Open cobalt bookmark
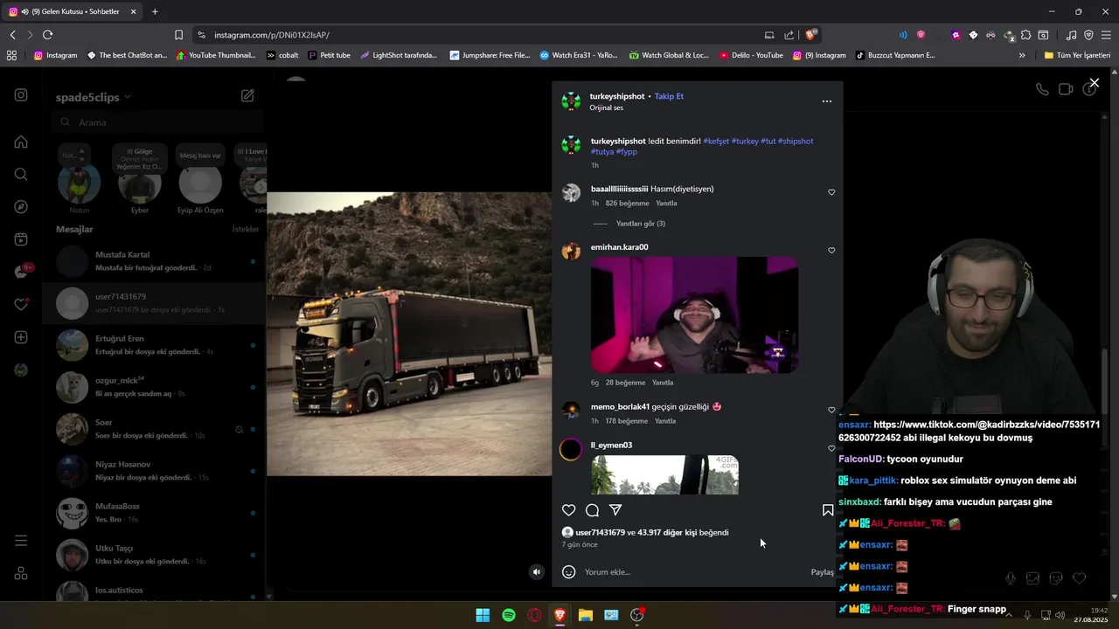 coord(282,55)
